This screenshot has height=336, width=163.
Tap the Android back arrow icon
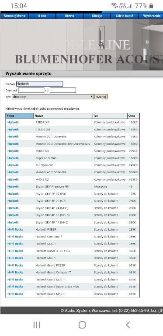128,325
